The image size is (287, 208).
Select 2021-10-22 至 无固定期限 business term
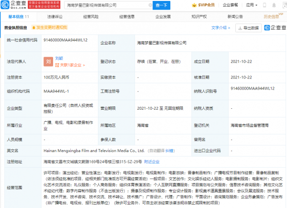[x=160, y=108]
